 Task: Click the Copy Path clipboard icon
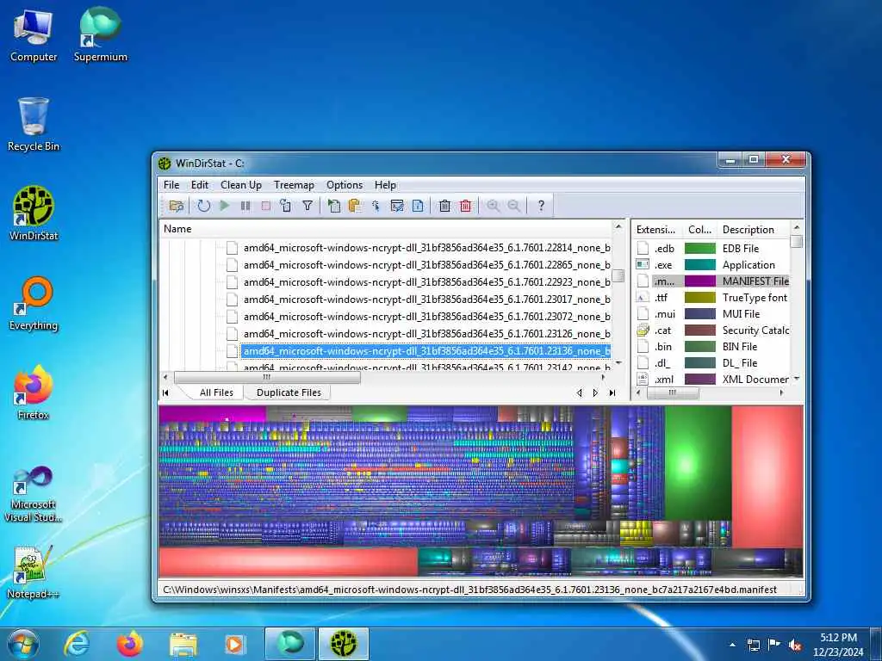pos(354,206)
